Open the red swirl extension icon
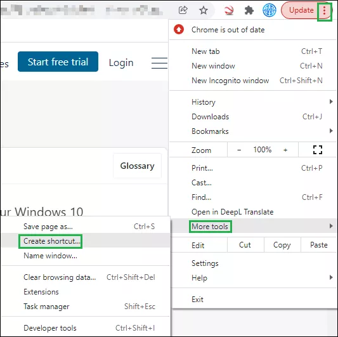This screenshot has width=338, height=337. [229, 10]
